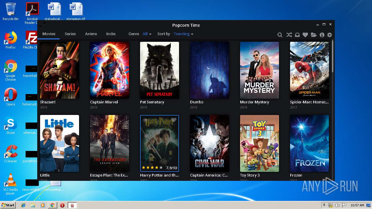
Task: Select the Skype desktop shortcut
Action: (x=10, y=125)
